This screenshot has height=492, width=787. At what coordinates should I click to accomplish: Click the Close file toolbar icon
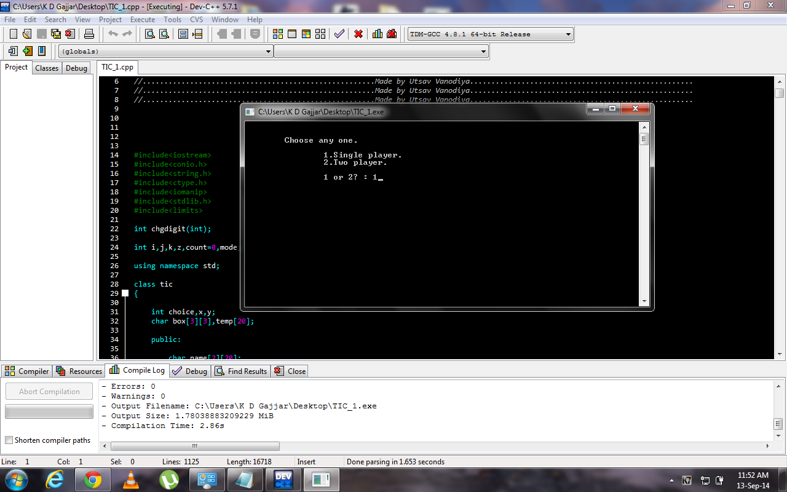click(69, 34)
